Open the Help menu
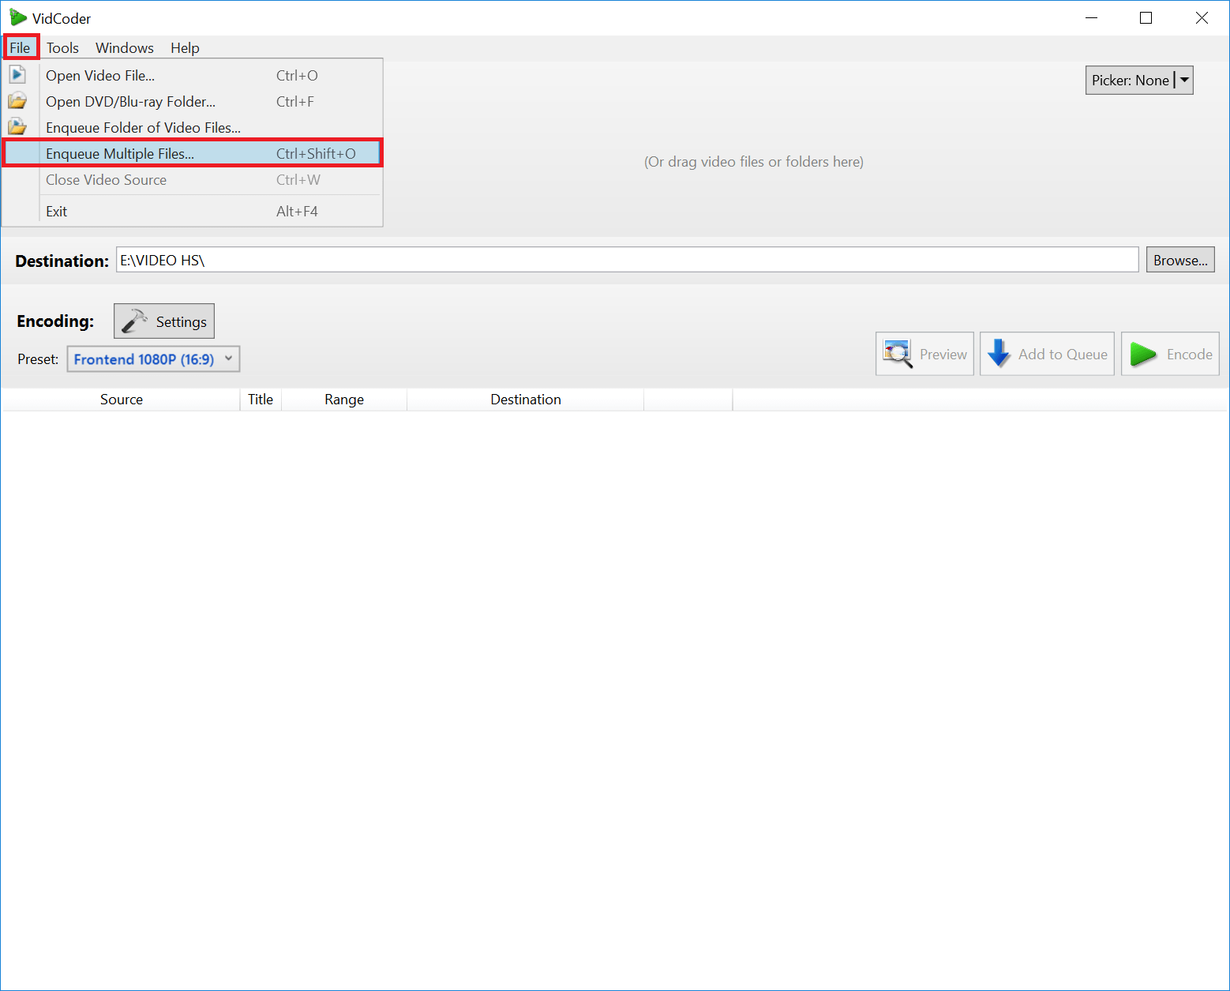1230x991 pixels. coord(185,47)
